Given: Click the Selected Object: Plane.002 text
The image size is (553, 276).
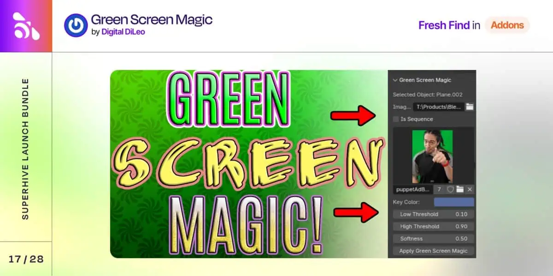Looking at the screenshot, I should click(428, 95).
